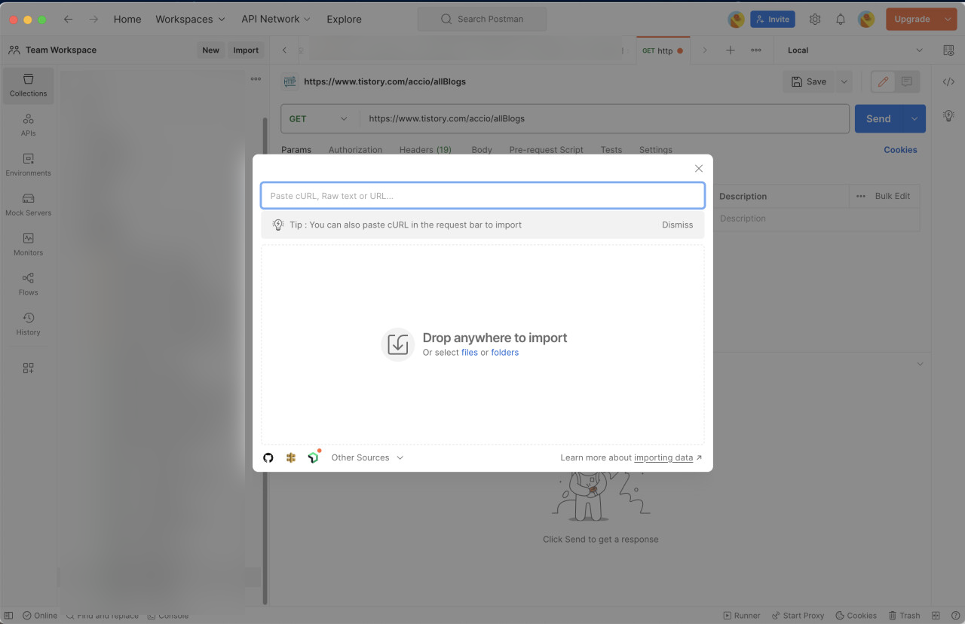
Task: Open notifications bell
Action: pyautogui.click(x=841, y=20)
